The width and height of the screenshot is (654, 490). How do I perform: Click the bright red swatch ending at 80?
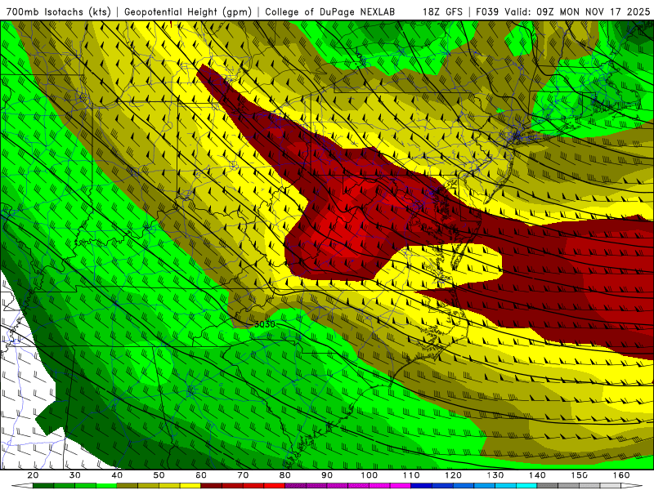click(x=275, y=485)
